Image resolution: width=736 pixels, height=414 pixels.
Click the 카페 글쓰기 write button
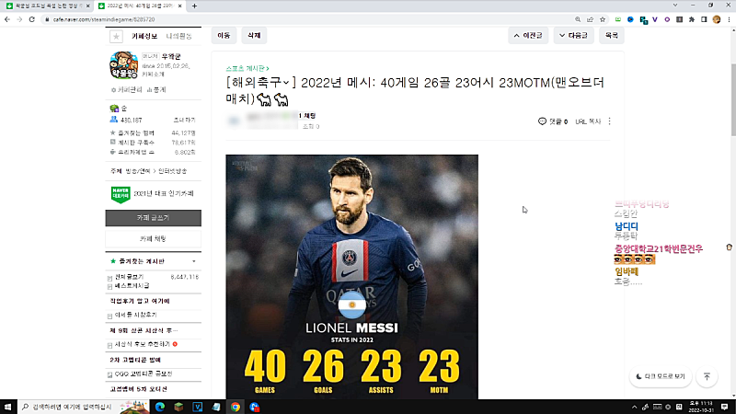(x=152, y=218)
